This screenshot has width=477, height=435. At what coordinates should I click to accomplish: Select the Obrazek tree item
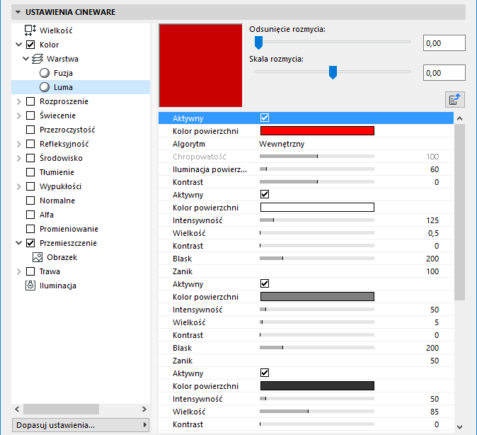pos(62,257)
